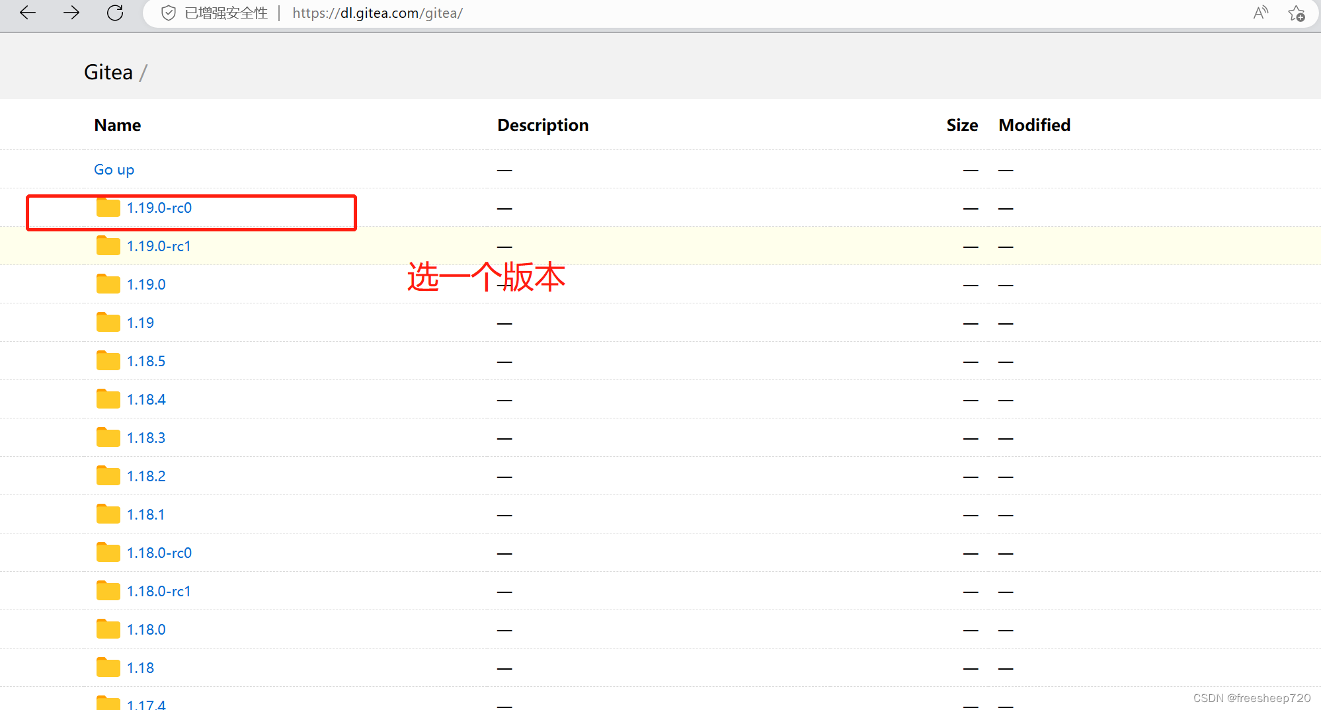Open the 1.18.0-rc1 folder link

[159, 592]
